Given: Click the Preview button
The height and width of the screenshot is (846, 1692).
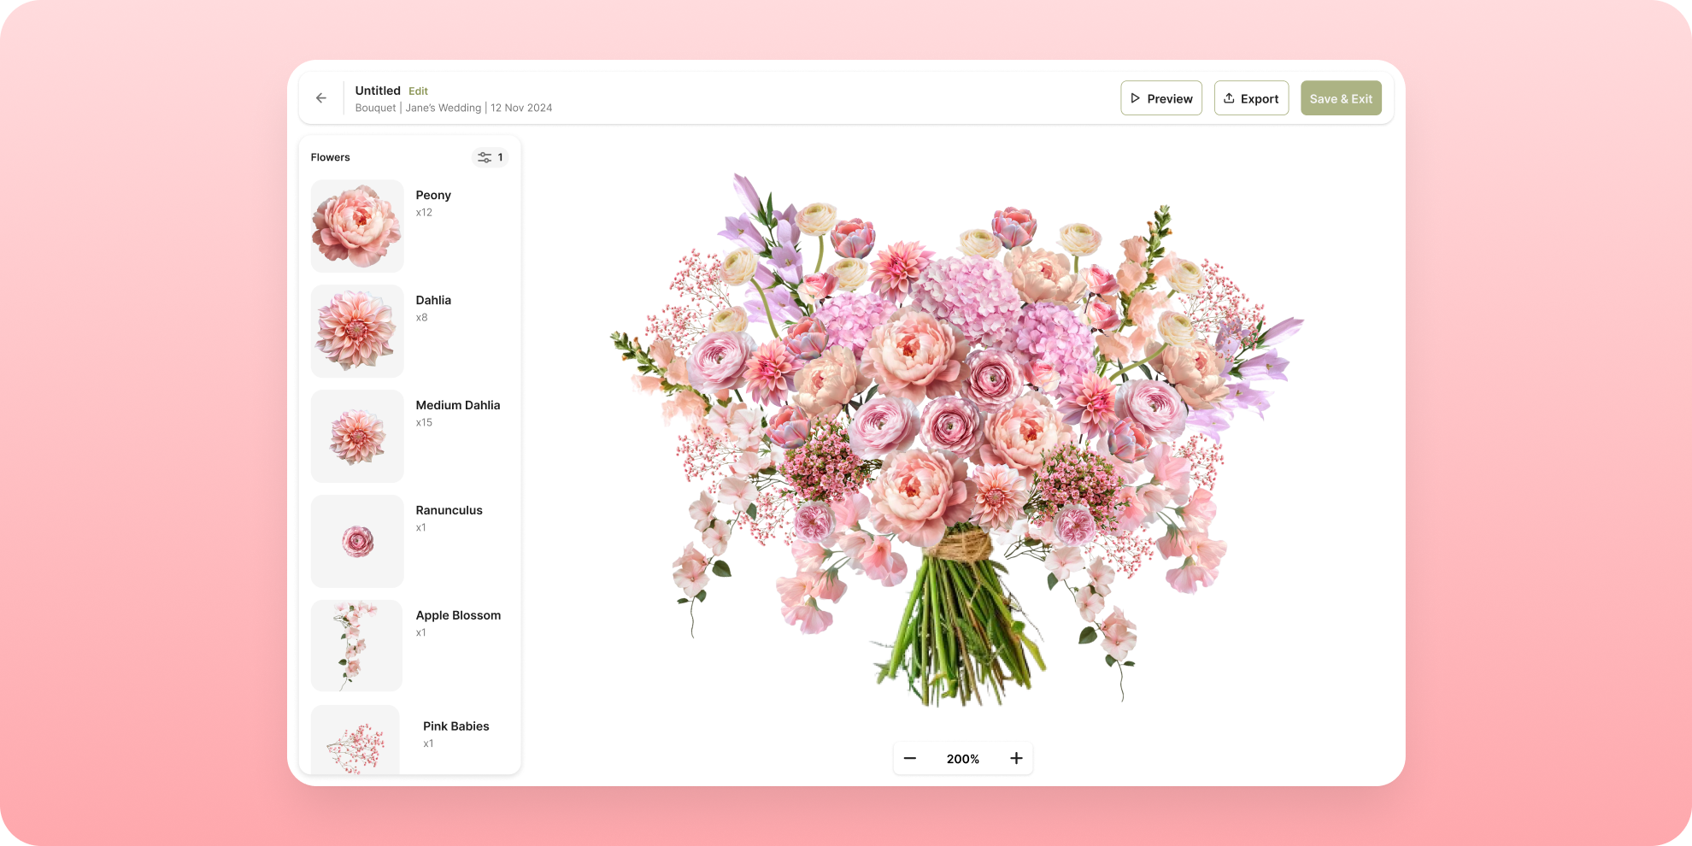Looking at the screenshot, I should [1161, 98].
